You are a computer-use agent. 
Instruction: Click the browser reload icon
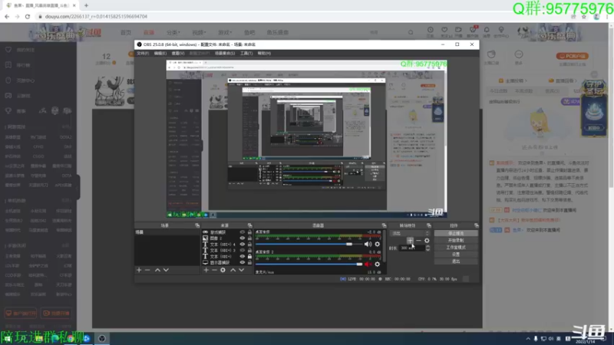[28, 16]
